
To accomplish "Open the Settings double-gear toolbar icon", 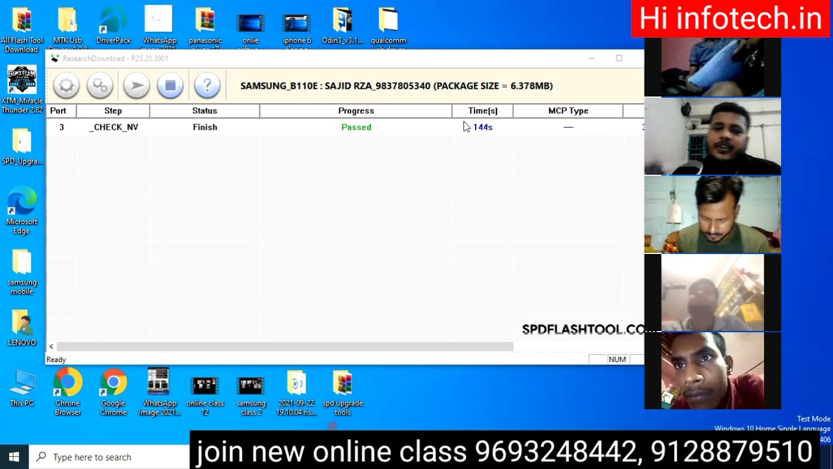I will coord(100,85).
